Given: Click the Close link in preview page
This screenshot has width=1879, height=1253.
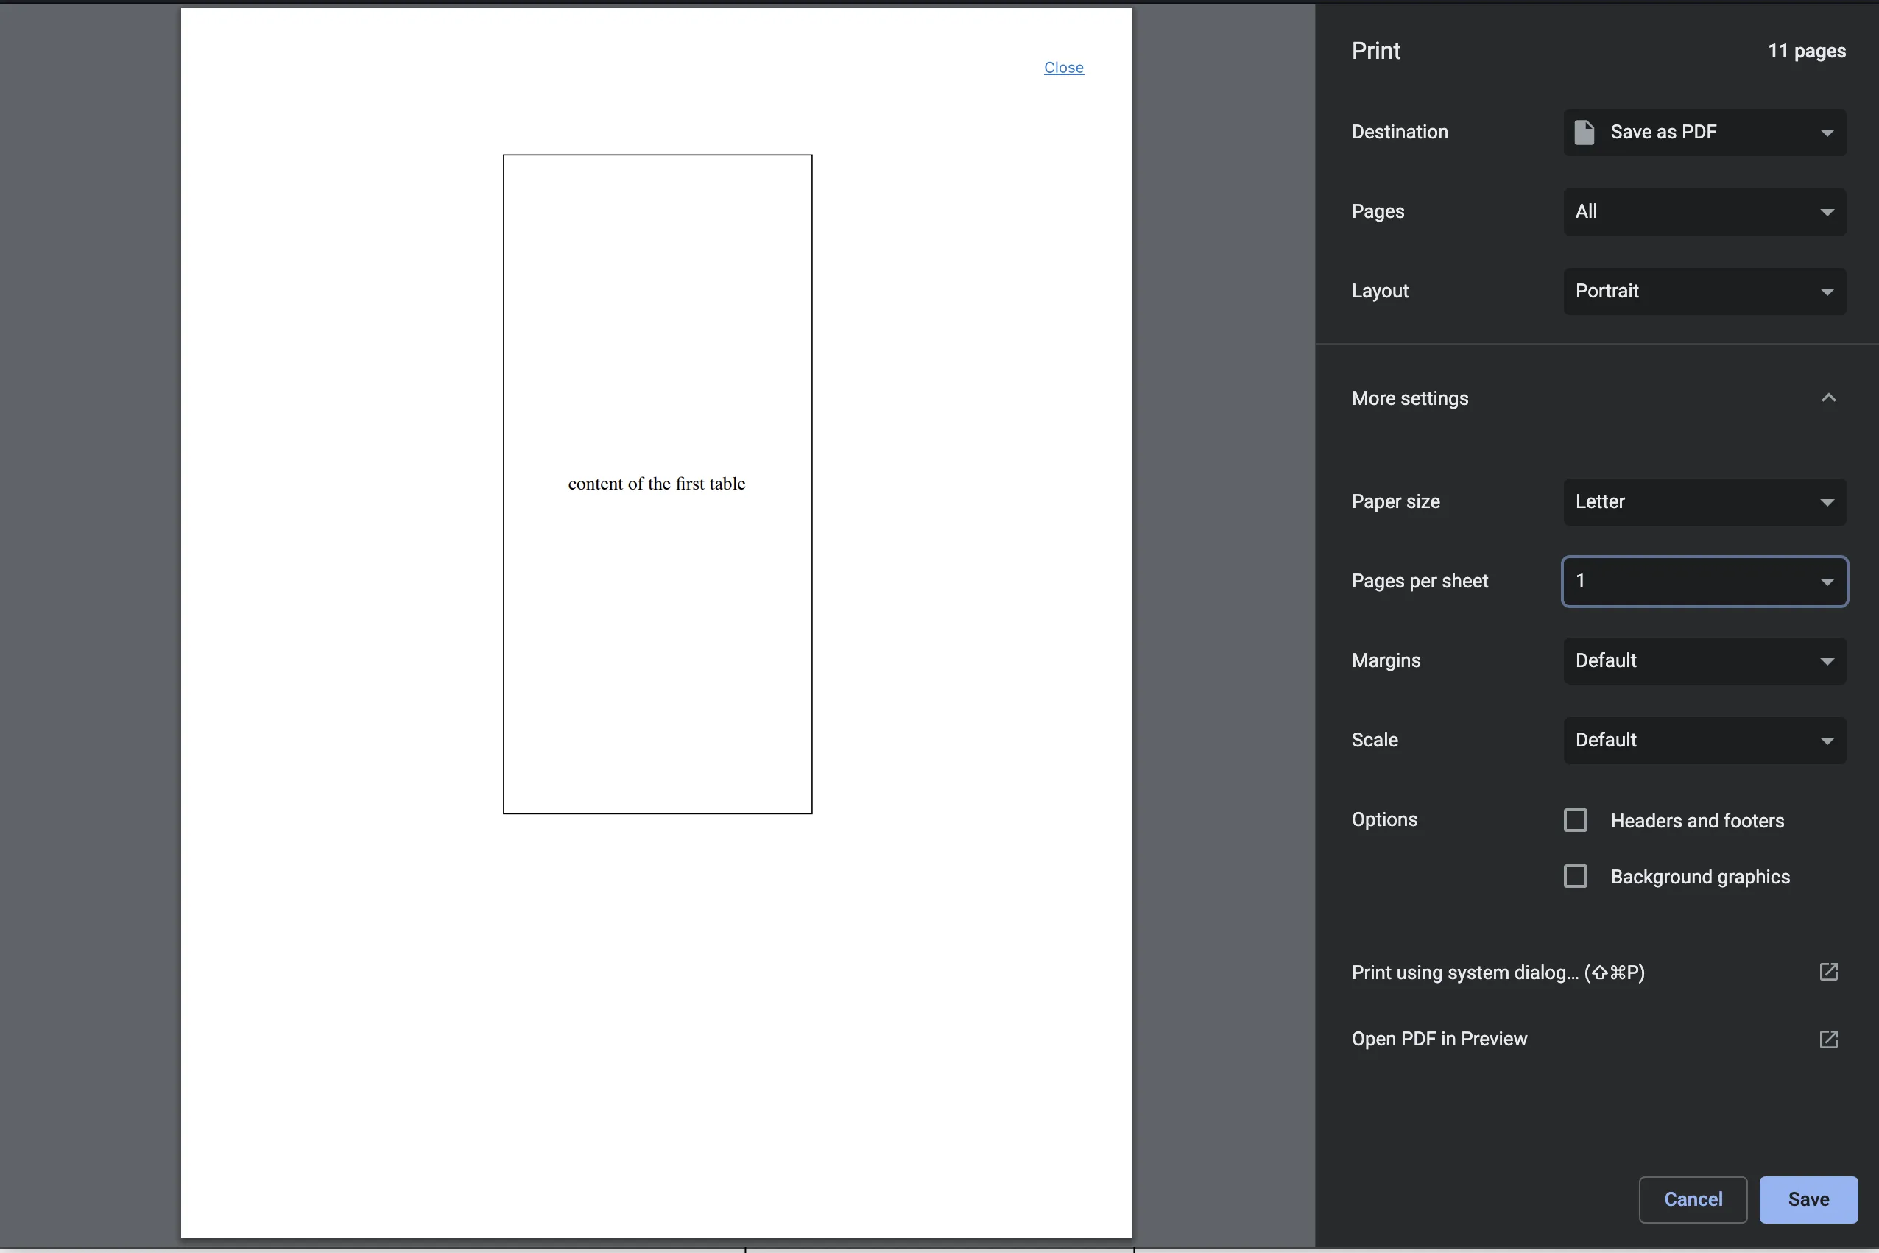Looking at the screenshot, I should pos(1063,68).
